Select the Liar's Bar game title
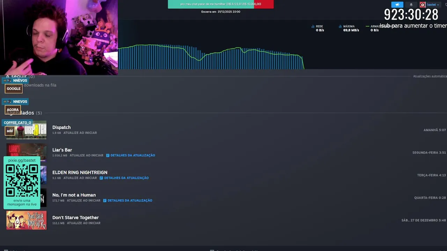This screenshot has width=447, height=251. point(62,150)
